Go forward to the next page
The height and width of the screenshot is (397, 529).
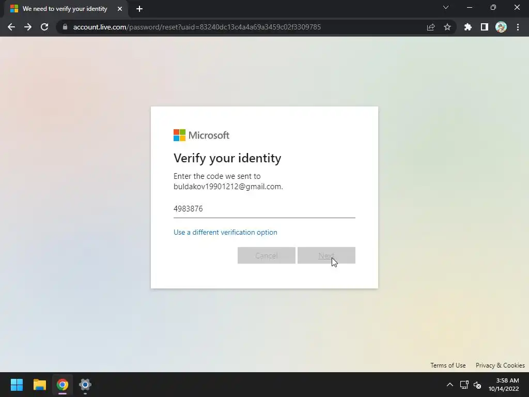(28, 27)
